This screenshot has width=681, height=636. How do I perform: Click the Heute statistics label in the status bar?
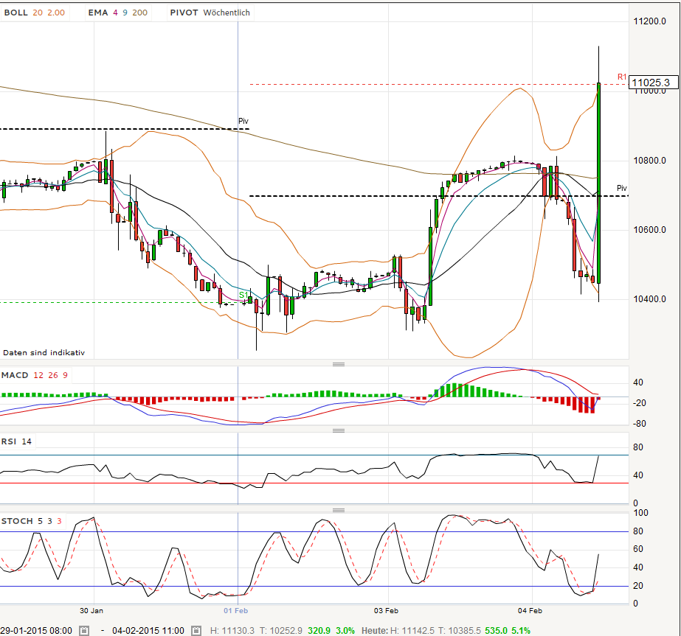point(376,630)
